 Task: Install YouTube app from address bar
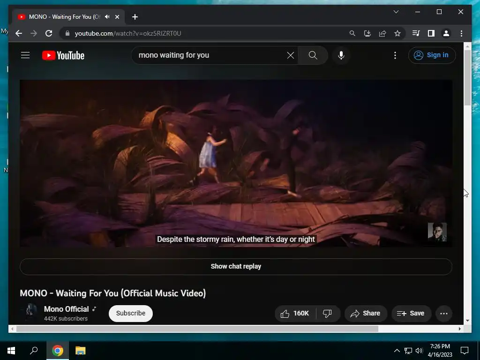point(367,33)
